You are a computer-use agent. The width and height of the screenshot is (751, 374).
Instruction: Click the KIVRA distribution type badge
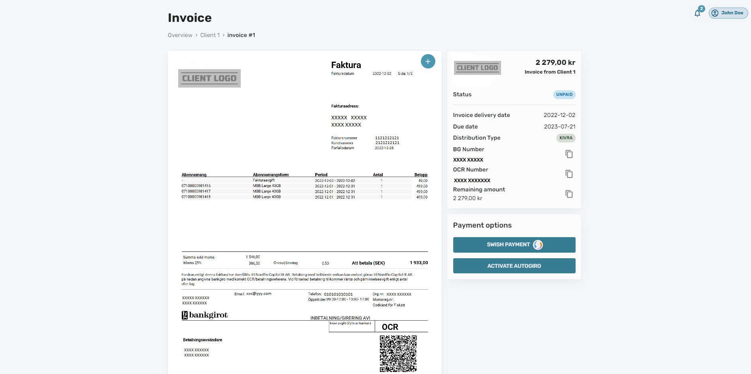[x=566, y=138]
